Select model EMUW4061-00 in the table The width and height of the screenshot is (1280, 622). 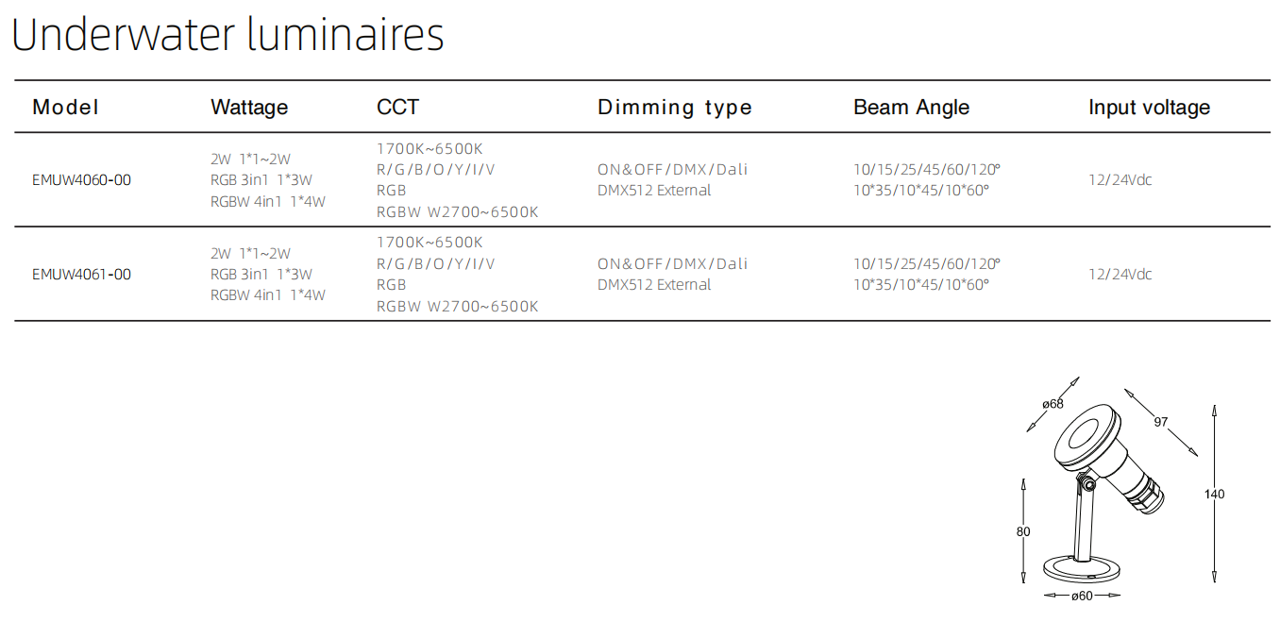pyautogui.click(x=81, y=275)
